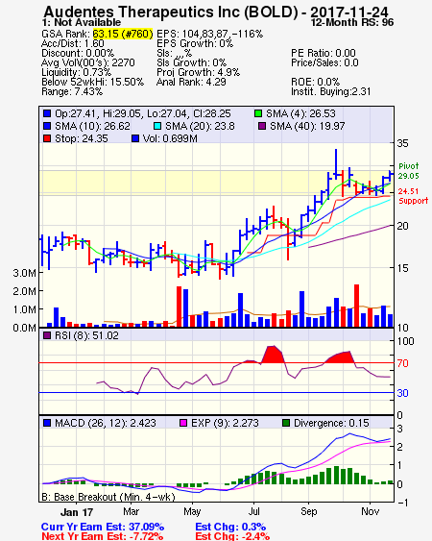Click the Nov axis label
Image resolution: width=432 pixels, height=541 pixels.
pos(371,511)
